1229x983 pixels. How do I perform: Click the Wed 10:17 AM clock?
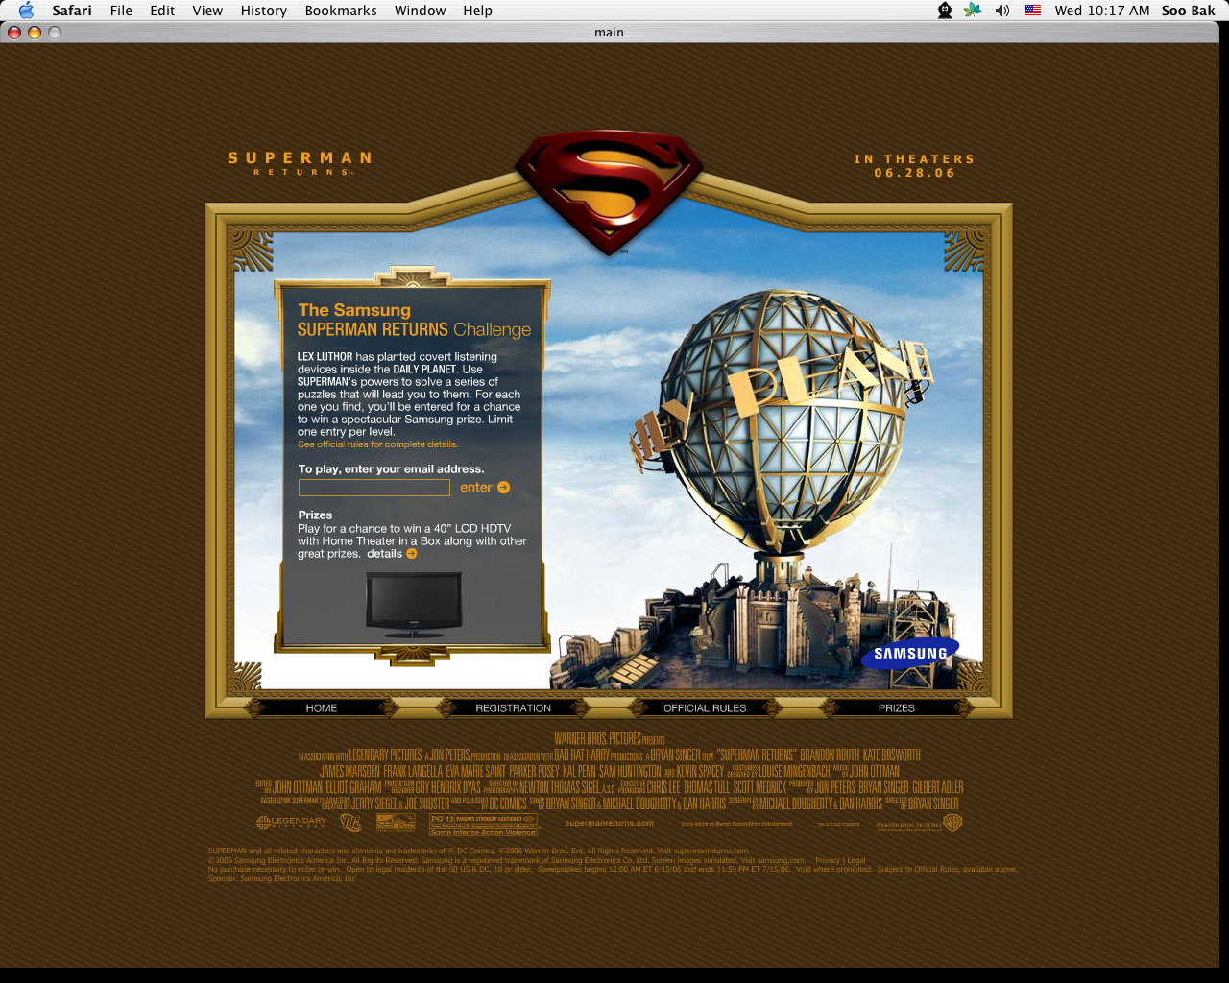[x=1101, y=11]
